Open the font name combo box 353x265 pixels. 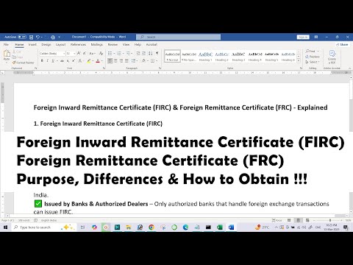click(52, 53)
